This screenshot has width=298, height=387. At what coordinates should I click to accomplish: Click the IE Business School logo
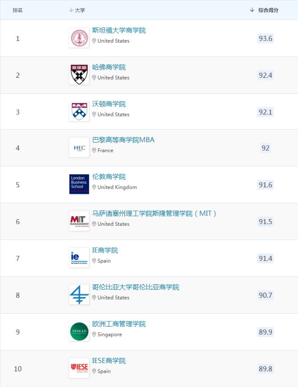[x=79, y=258]
